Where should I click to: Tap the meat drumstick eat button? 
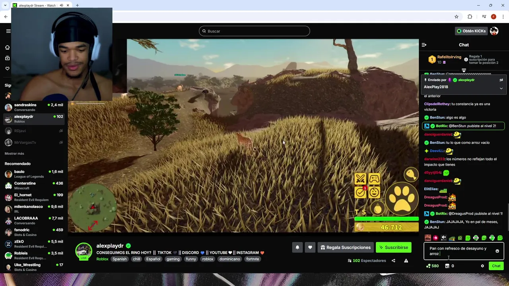click(x=411, y=174)
